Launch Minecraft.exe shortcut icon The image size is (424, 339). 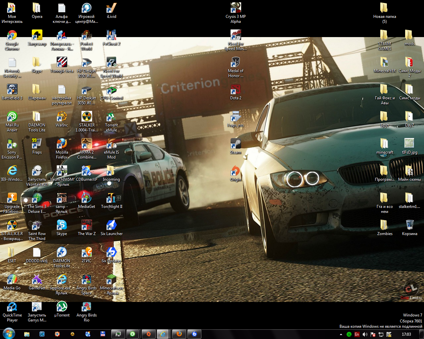click(112, 279)
